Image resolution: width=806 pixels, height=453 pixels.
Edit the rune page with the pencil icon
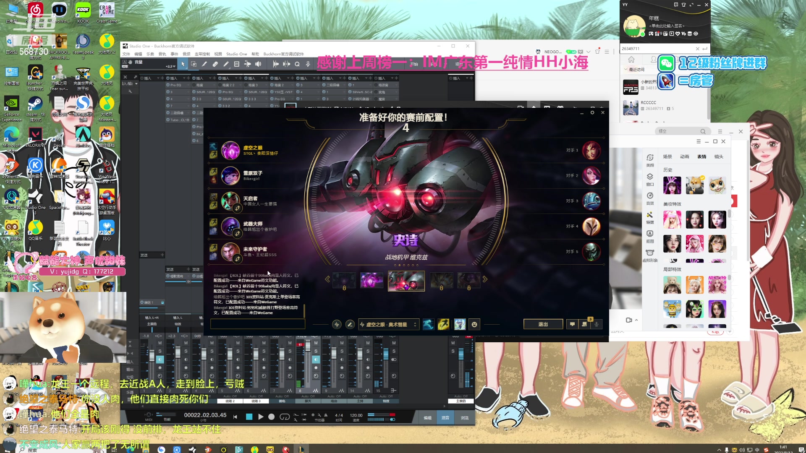click(350, 324)
